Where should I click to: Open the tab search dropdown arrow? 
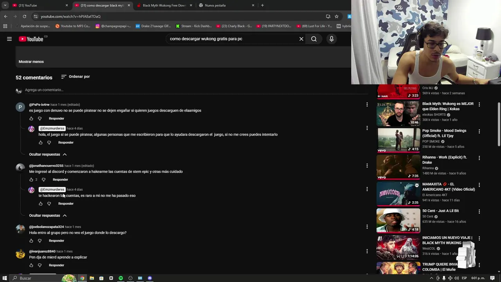[x=5, y=5]
